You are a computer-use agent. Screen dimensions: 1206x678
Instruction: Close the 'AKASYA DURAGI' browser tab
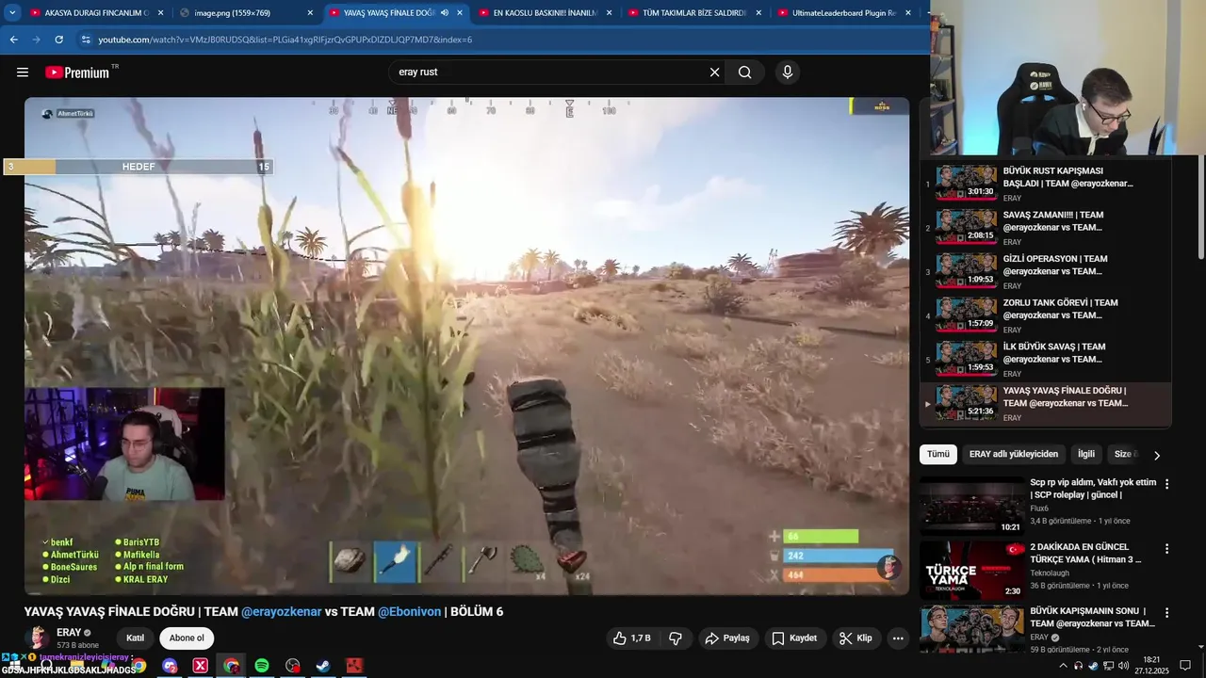coord(160,13)
